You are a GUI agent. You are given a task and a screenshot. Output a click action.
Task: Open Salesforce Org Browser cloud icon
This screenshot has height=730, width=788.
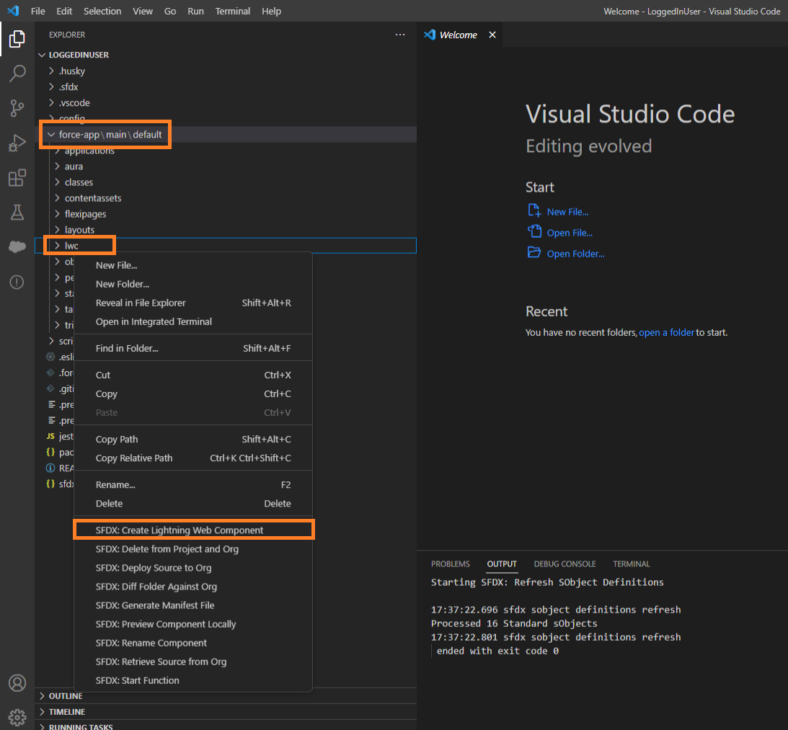[x=17, y=247]
